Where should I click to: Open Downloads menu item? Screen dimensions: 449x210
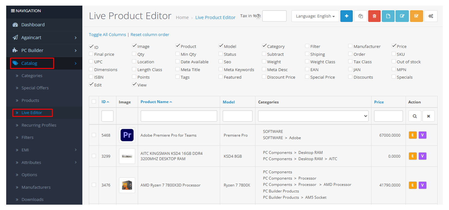(x=33, y=200)
